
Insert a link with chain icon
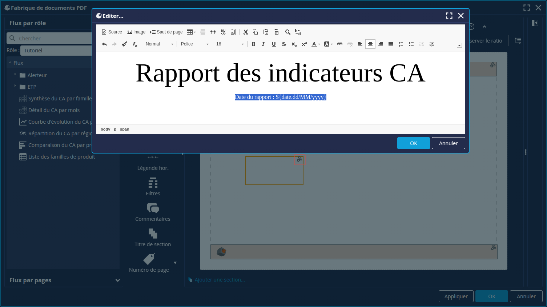[340, 44]
